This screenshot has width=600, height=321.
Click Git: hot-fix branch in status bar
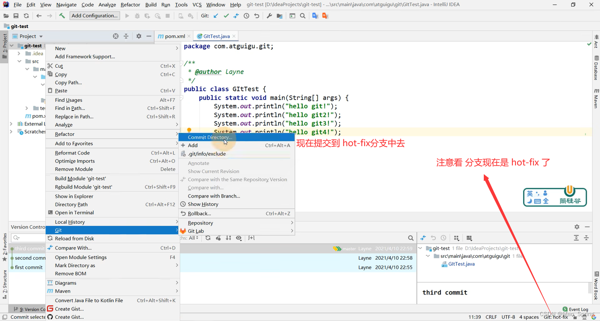point(556,317)
